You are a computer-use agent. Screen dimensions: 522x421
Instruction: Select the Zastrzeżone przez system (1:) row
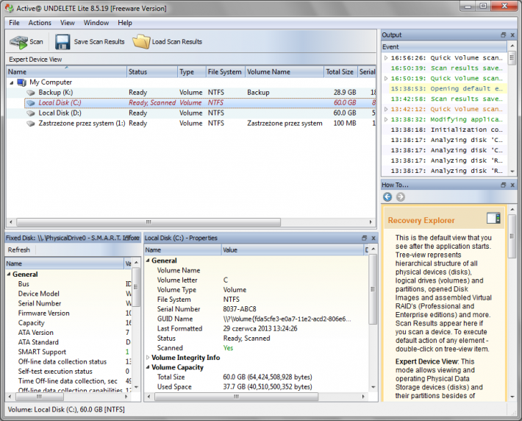pyautogui.click(x=190, y=124)
